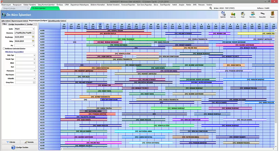
Task: Open the Yatak Tipi dropdown
Action: point(34,59)
